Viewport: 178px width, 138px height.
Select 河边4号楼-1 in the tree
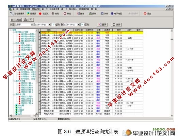pyautogui.click(x=26, y=45)
